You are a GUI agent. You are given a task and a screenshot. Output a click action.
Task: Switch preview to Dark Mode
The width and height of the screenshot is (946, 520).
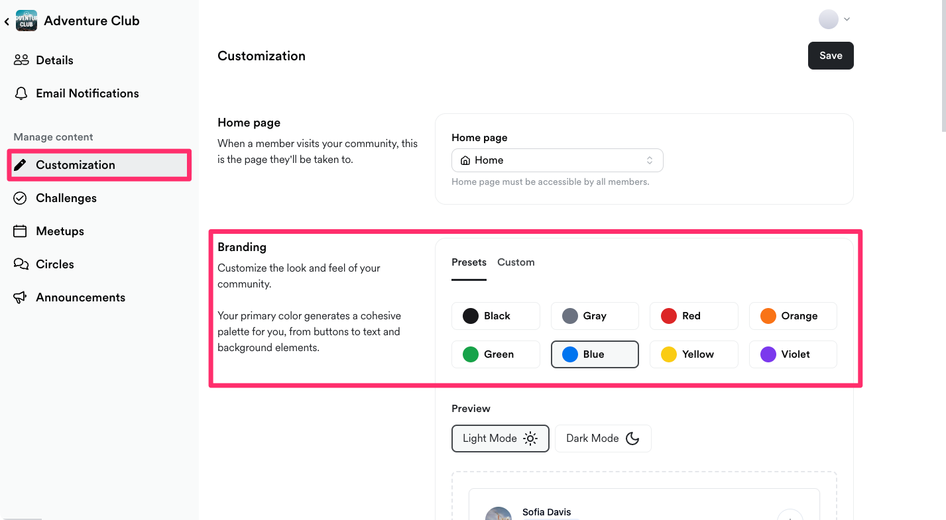click(603, 439)
